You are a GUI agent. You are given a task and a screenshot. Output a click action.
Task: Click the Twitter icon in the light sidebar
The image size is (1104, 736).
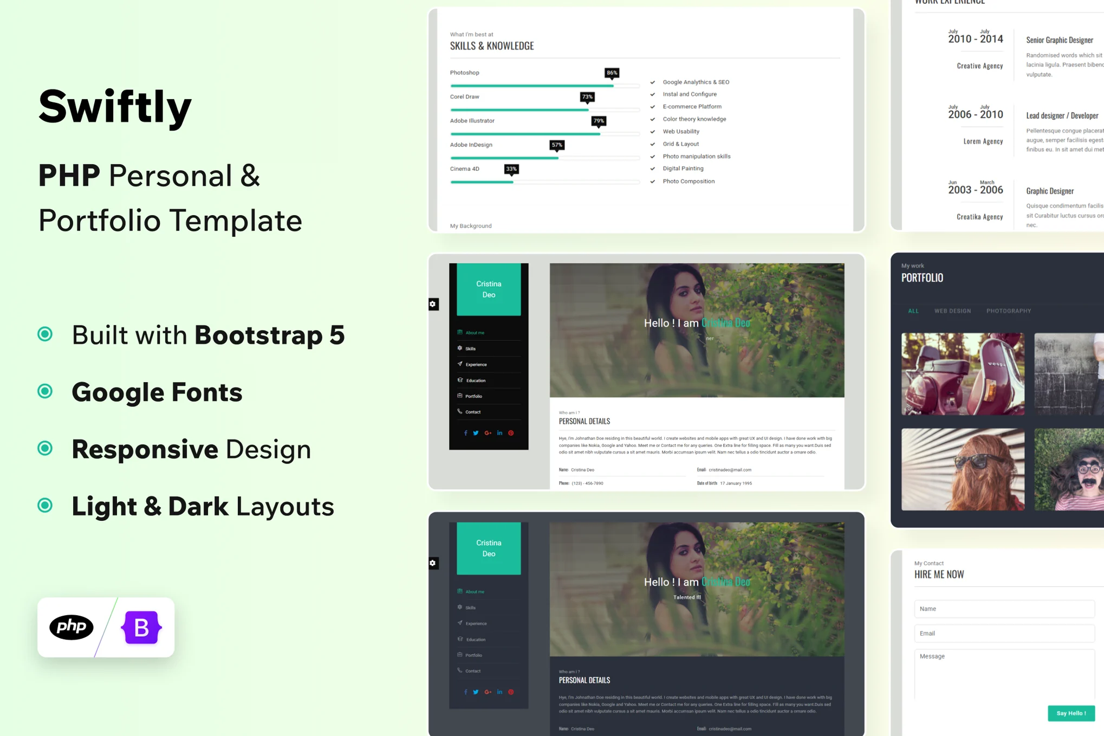[476, 433]
